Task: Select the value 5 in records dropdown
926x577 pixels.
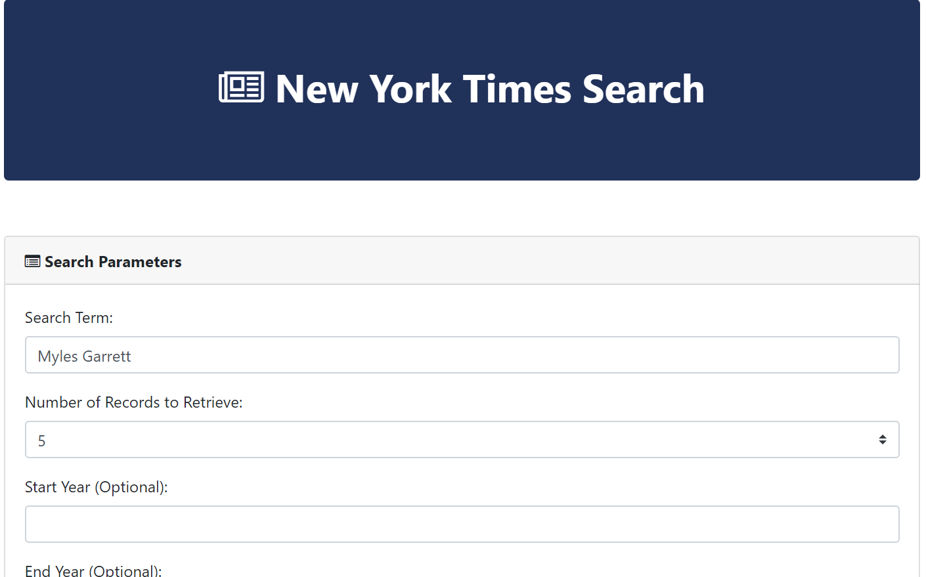Action: pyautogui.click(x=42, y=441)
